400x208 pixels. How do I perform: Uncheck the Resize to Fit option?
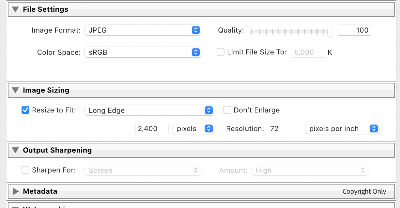(x=25, y=110)
